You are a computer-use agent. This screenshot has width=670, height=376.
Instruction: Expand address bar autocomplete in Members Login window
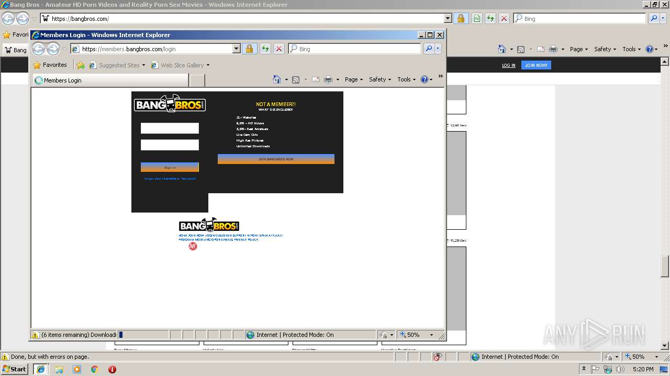236,49
